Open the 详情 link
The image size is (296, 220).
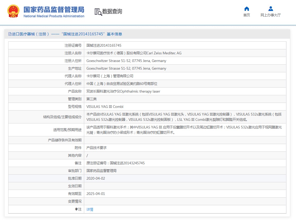pos(90,209)
